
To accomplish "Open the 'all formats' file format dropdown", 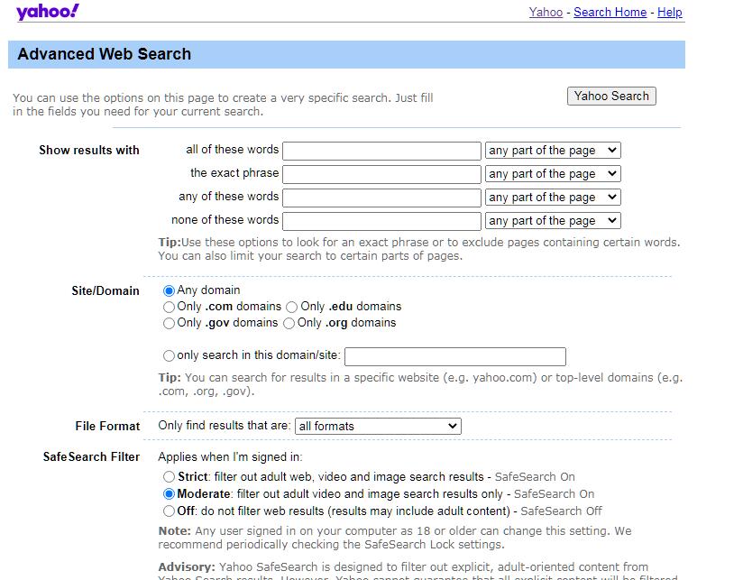I will 378,426.
